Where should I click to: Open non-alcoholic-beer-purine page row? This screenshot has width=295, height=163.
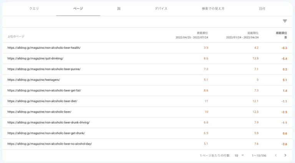[147, 69]
